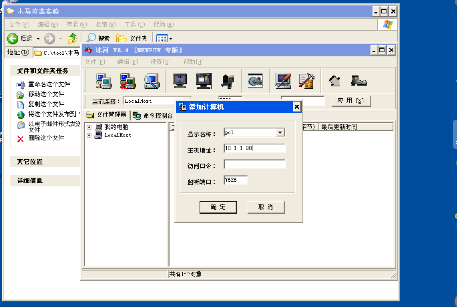Click copy this file (复制这个文件)
Viewport: 457px width, 307px height.
coord(46,104)
